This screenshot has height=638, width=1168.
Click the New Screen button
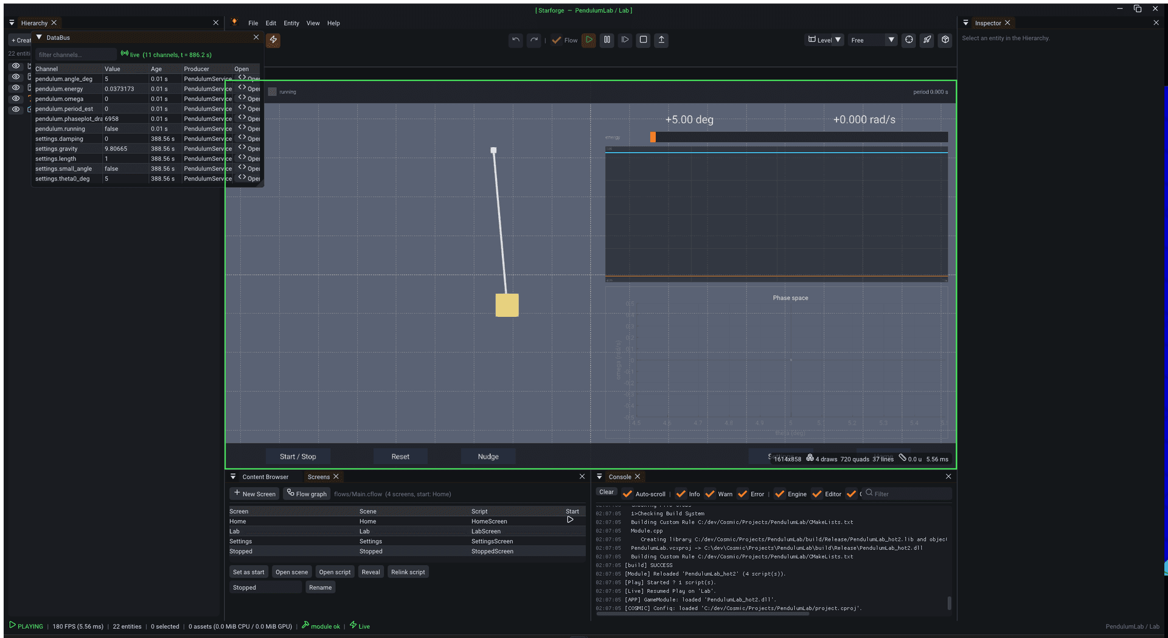[255, 494]
